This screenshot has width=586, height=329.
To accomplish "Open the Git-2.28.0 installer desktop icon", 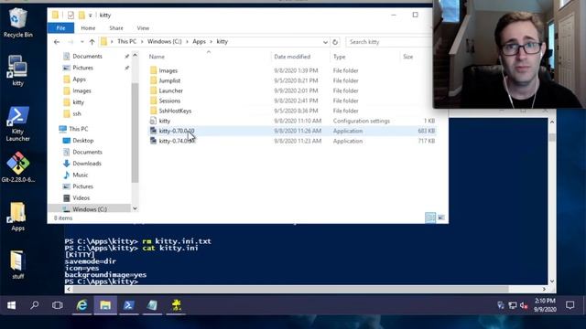I will click(x=17, y=167).
